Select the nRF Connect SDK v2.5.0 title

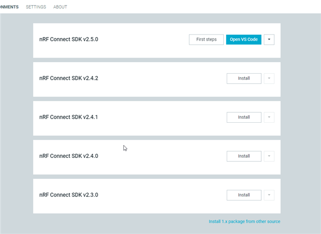point(69,39)
